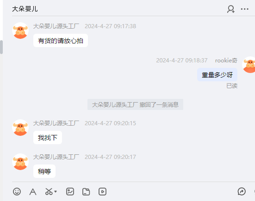The image size is (255, 201).
Task: Open seller avatar beside 有货的请放心拍
Action: (x=20, y=30)
